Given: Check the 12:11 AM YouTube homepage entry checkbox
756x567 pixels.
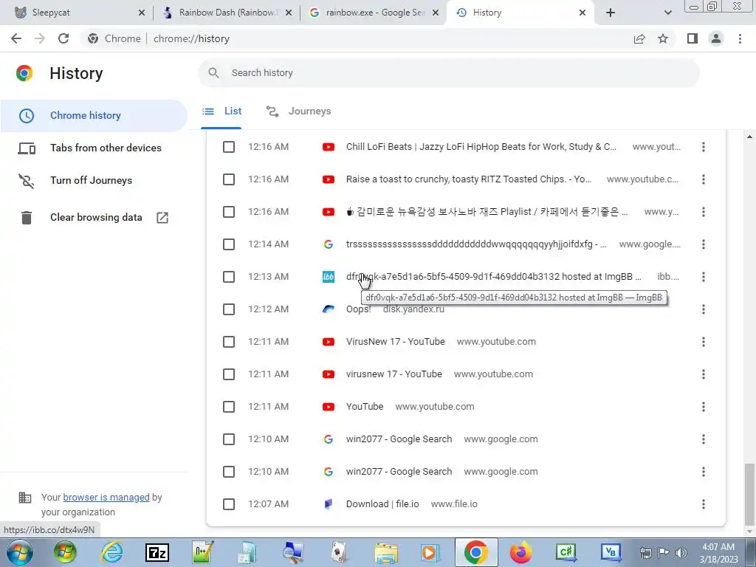Looking at the screenshot, I should tap(229, 407).
